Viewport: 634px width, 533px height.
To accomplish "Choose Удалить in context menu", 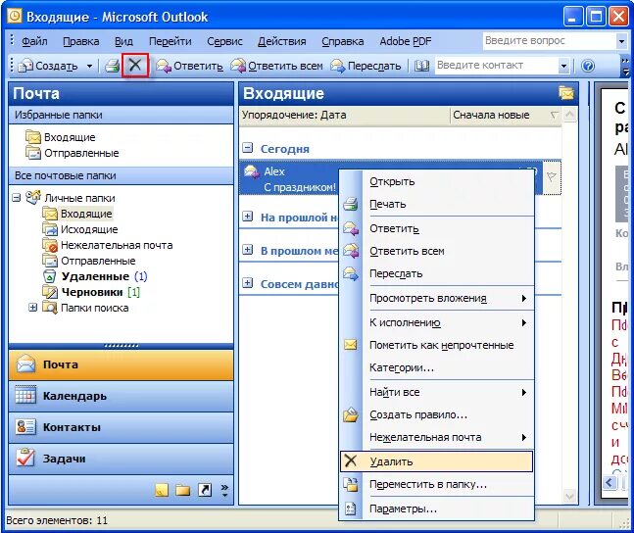I will [437, 461].
